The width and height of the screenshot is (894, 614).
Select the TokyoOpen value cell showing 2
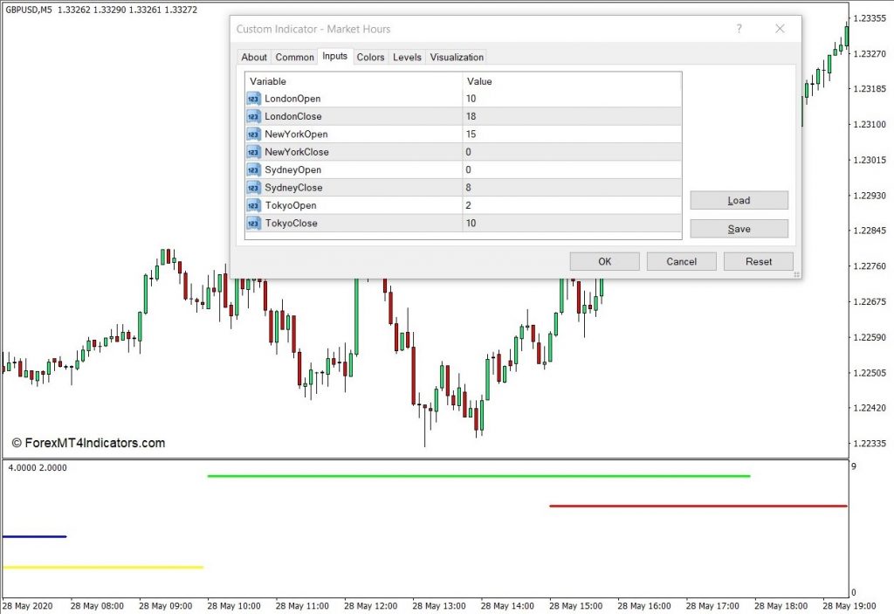click(x=572, y=205)
